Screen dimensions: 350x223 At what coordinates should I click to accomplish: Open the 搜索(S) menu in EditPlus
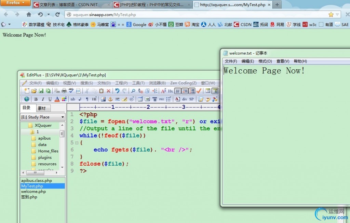86,83
